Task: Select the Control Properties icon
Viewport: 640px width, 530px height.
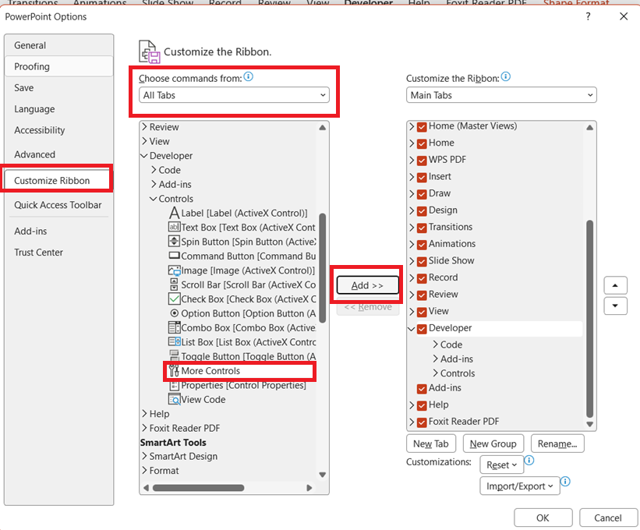Action: [175, 385]
